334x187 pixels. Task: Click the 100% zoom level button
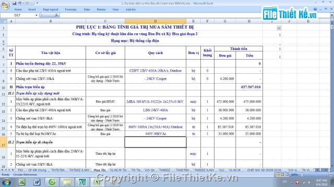click(x=294, y=175)
